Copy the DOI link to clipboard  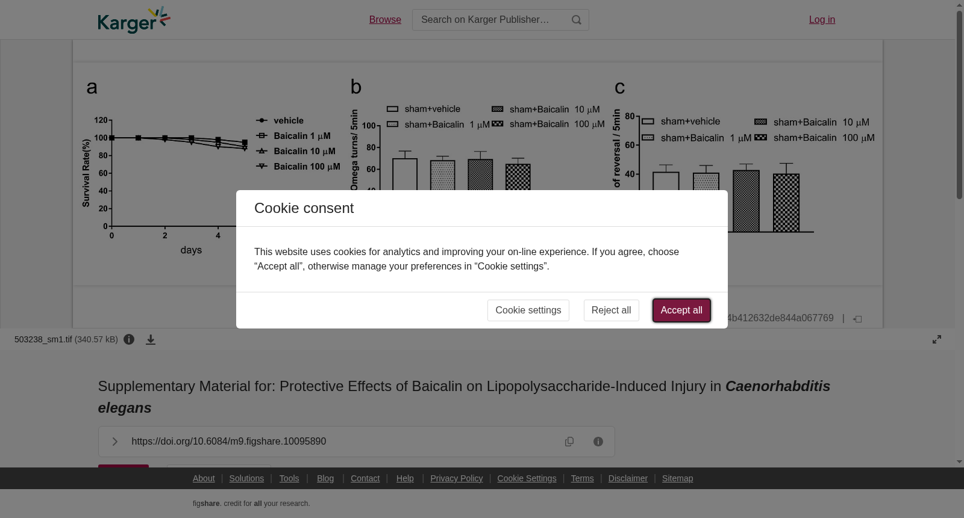click(x=569, y=442)
